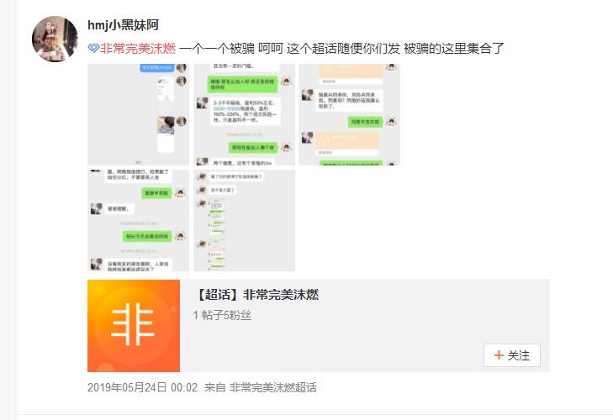View the second chat screenshot thumbnail
Screen dimensions: 613x420
244,114
